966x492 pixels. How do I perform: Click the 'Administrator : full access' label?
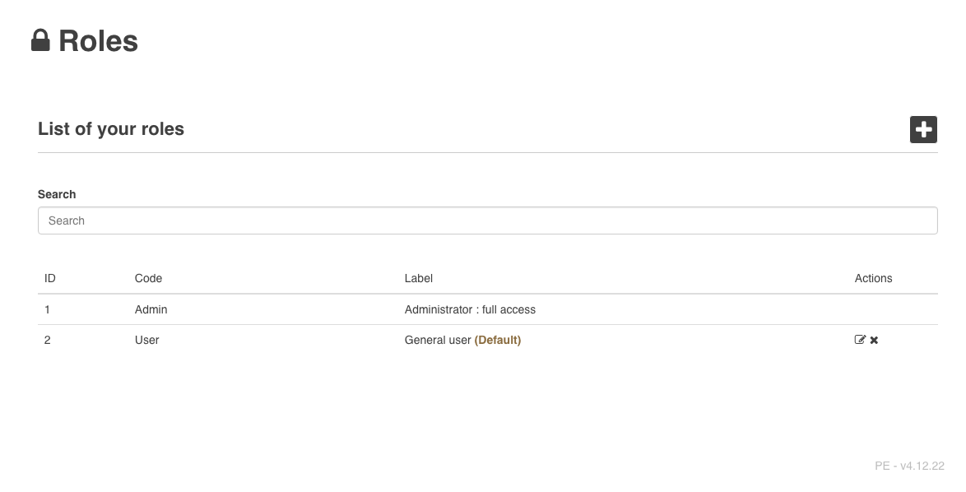(470, 309)
